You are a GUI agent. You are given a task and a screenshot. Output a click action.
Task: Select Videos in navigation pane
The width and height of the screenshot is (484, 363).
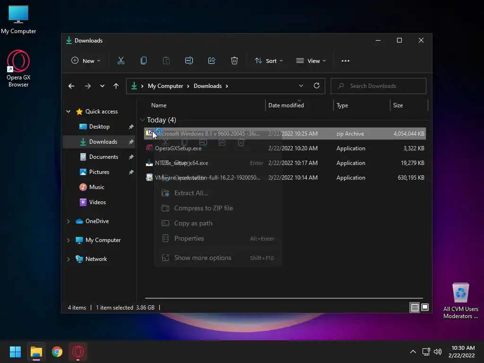[99, 202]
